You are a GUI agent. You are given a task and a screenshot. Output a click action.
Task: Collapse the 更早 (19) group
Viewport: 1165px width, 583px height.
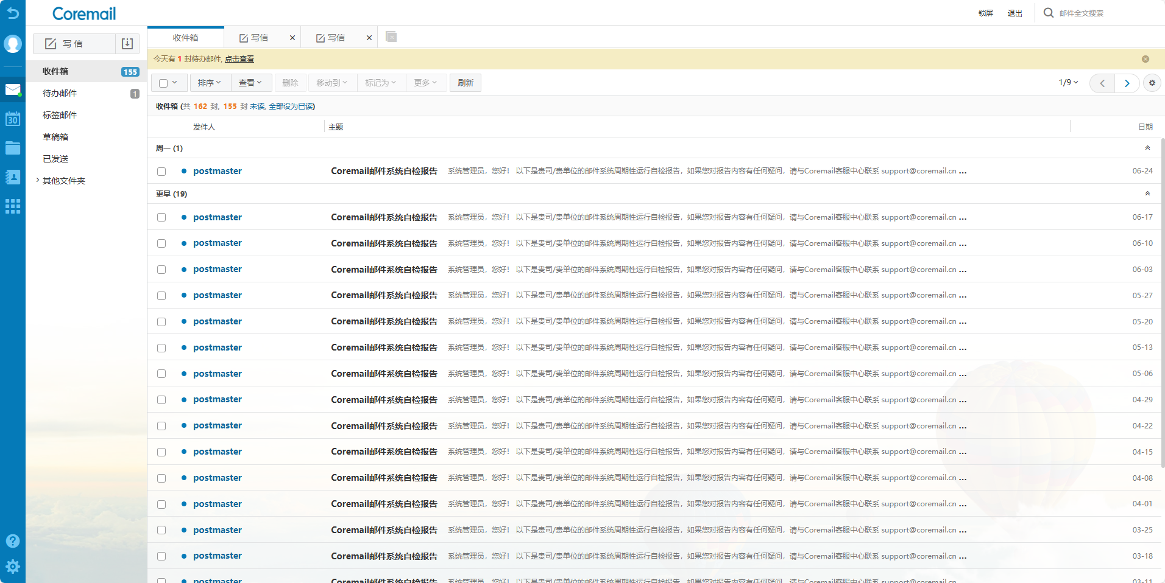click(1147, 194)
